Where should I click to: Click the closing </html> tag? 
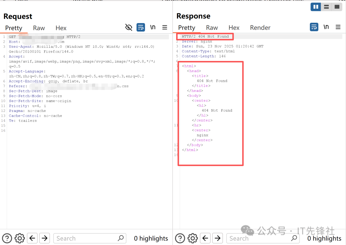point(190,150)
